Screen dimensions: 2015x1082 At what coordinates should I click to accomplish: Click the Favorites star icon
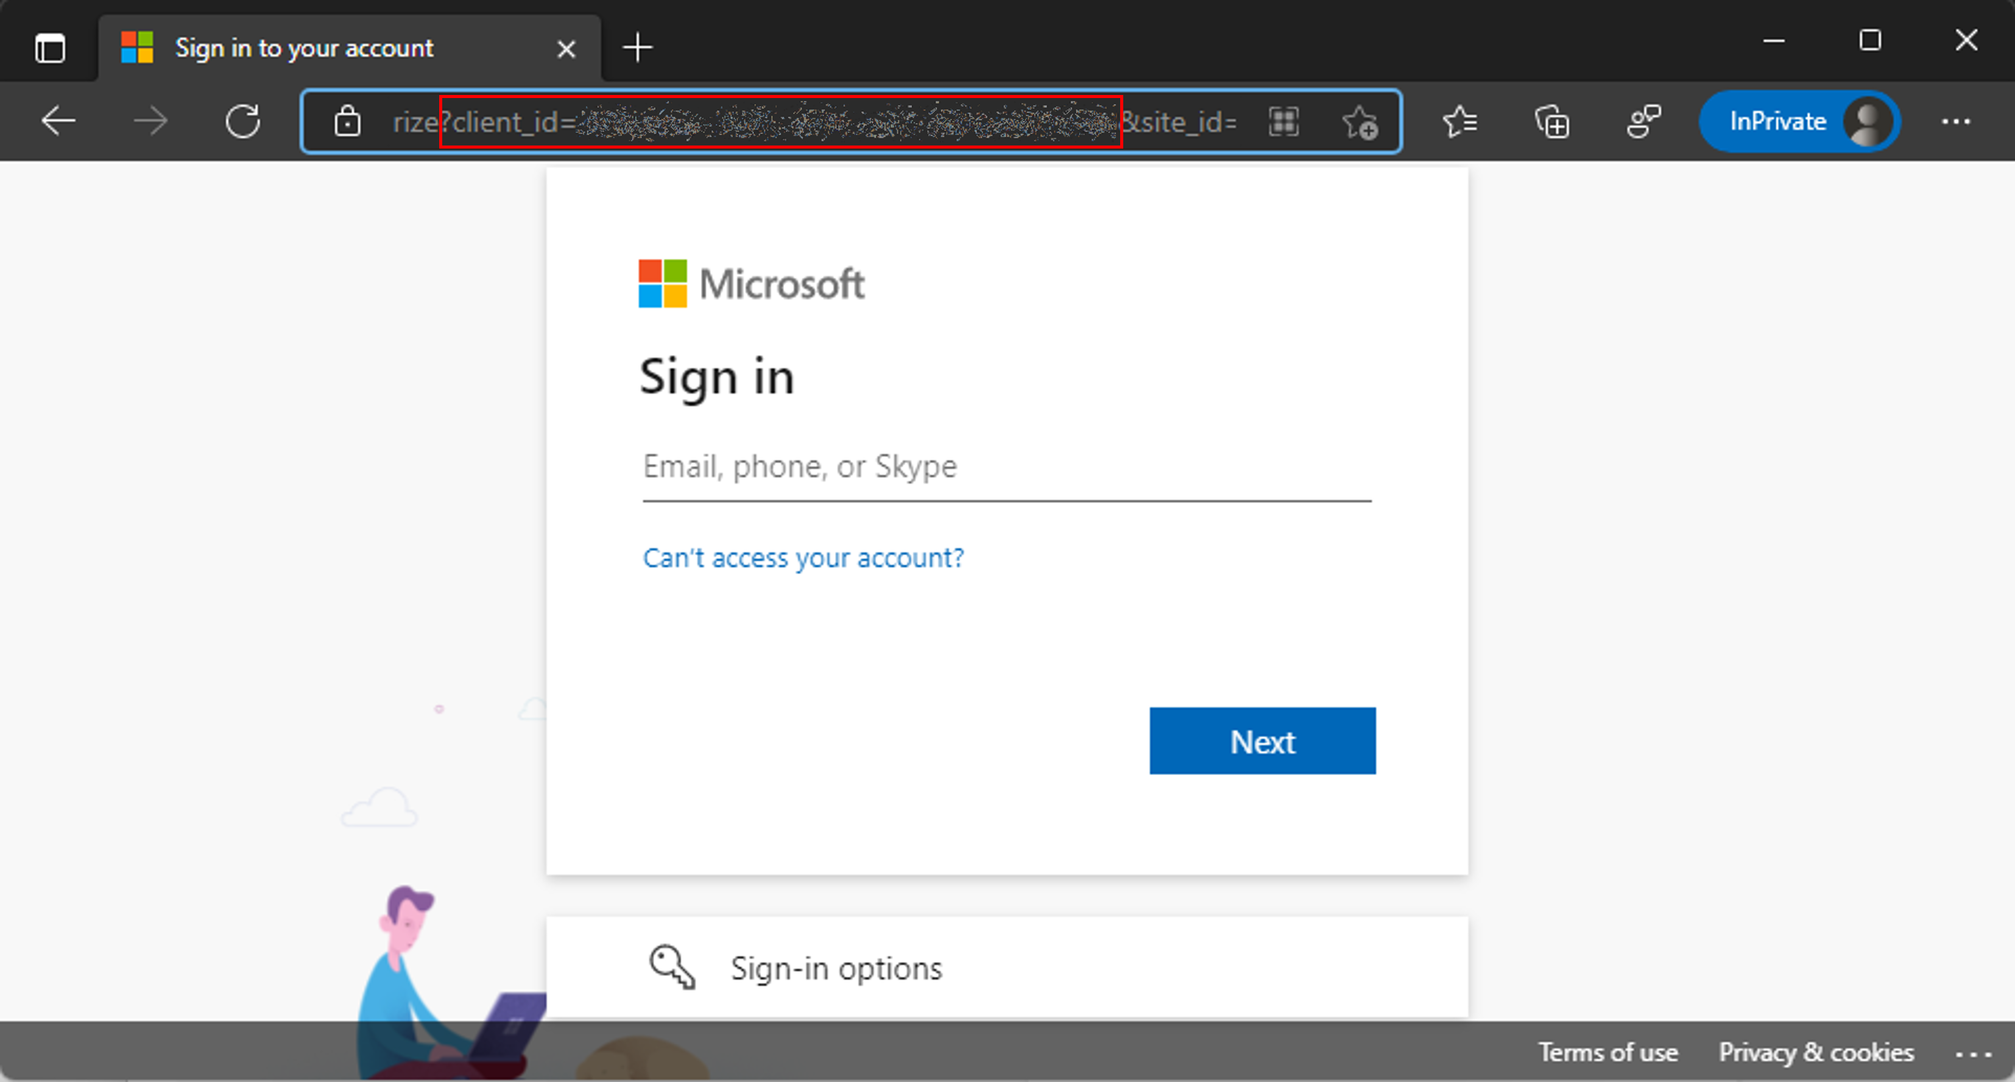point(1459,122)
